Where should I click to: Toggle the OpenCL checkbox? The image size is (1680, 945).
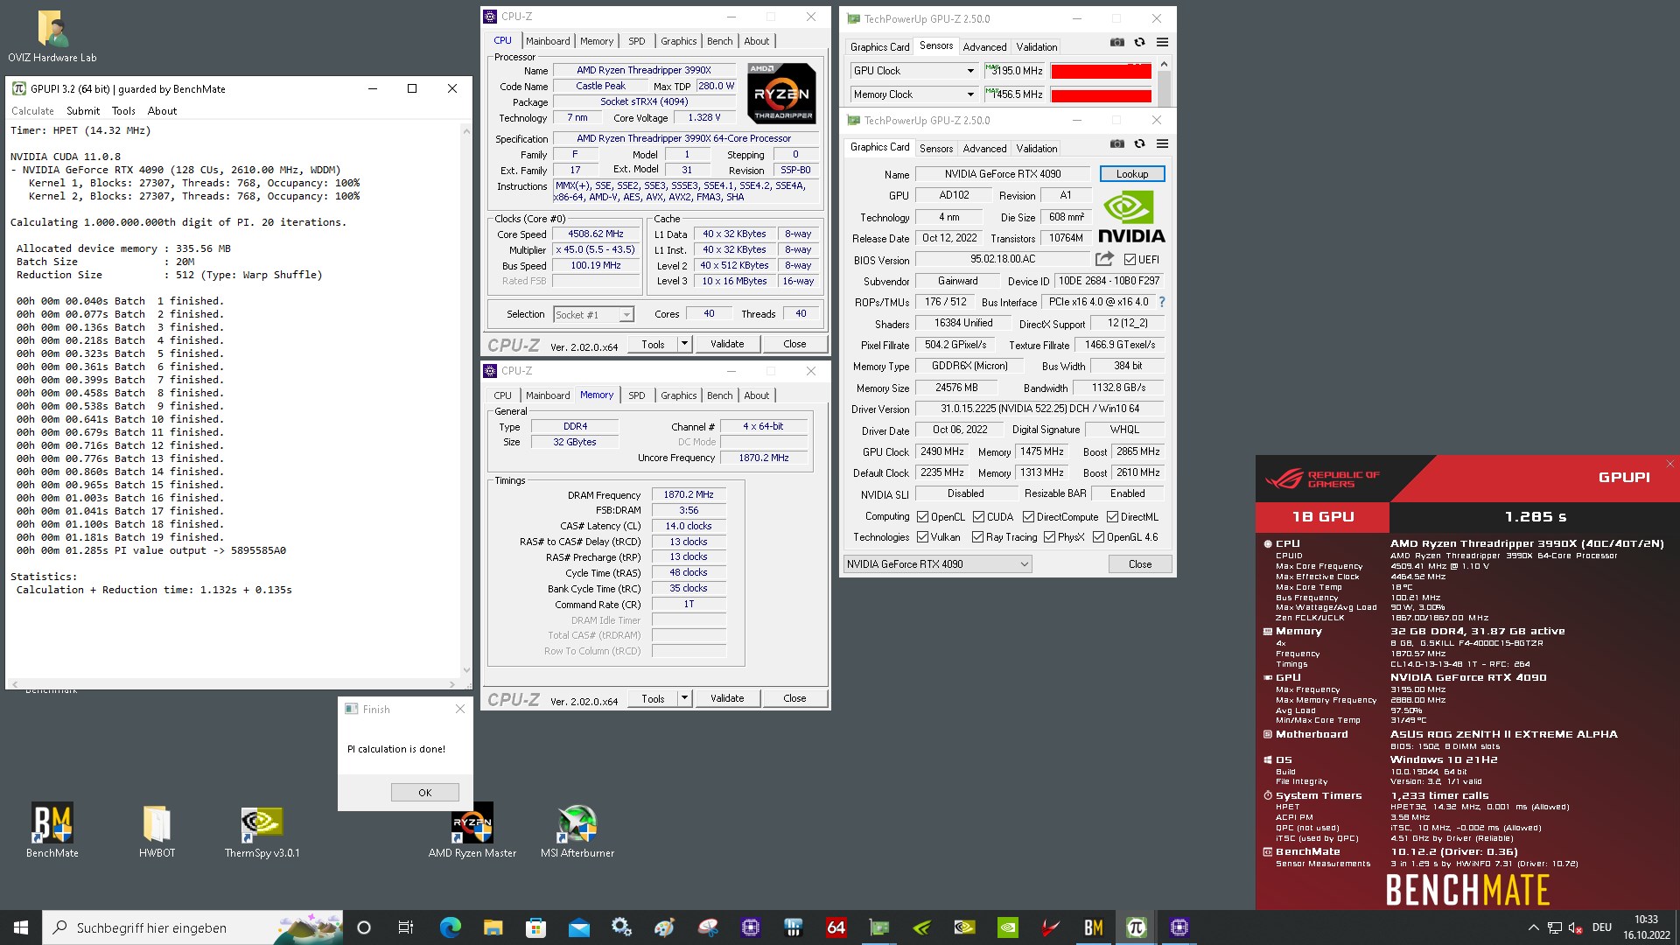922,517
